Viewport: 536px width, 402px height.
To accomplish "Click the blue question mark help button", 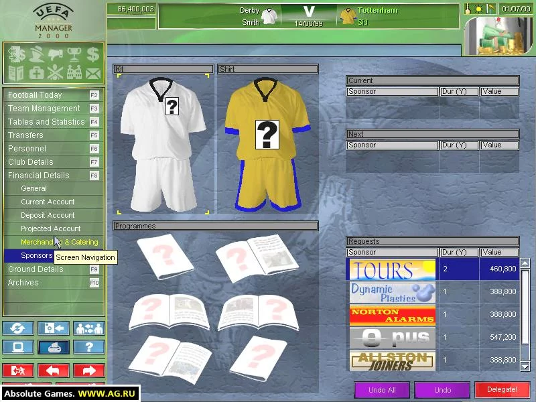I will click(89, 347).
